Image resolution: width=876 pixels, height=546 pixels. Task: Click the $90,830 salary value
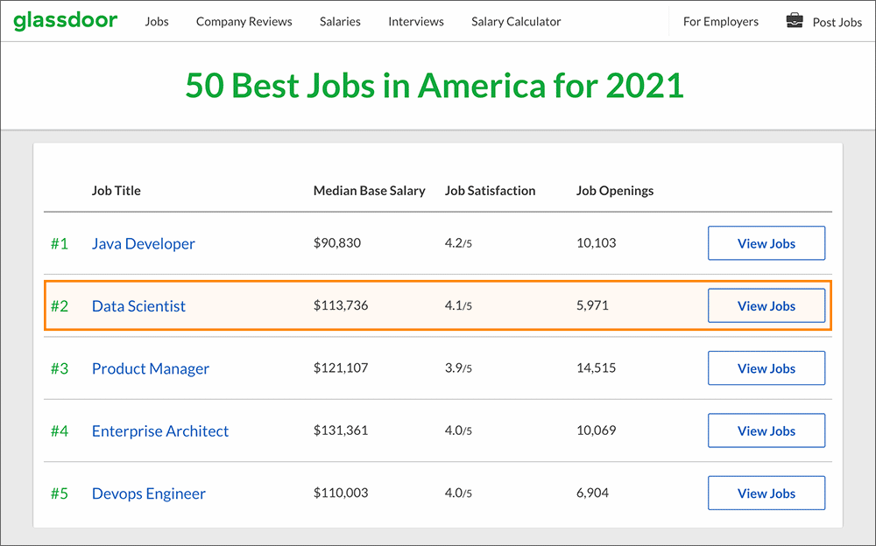pyautogui.click(x=337, y=243)
